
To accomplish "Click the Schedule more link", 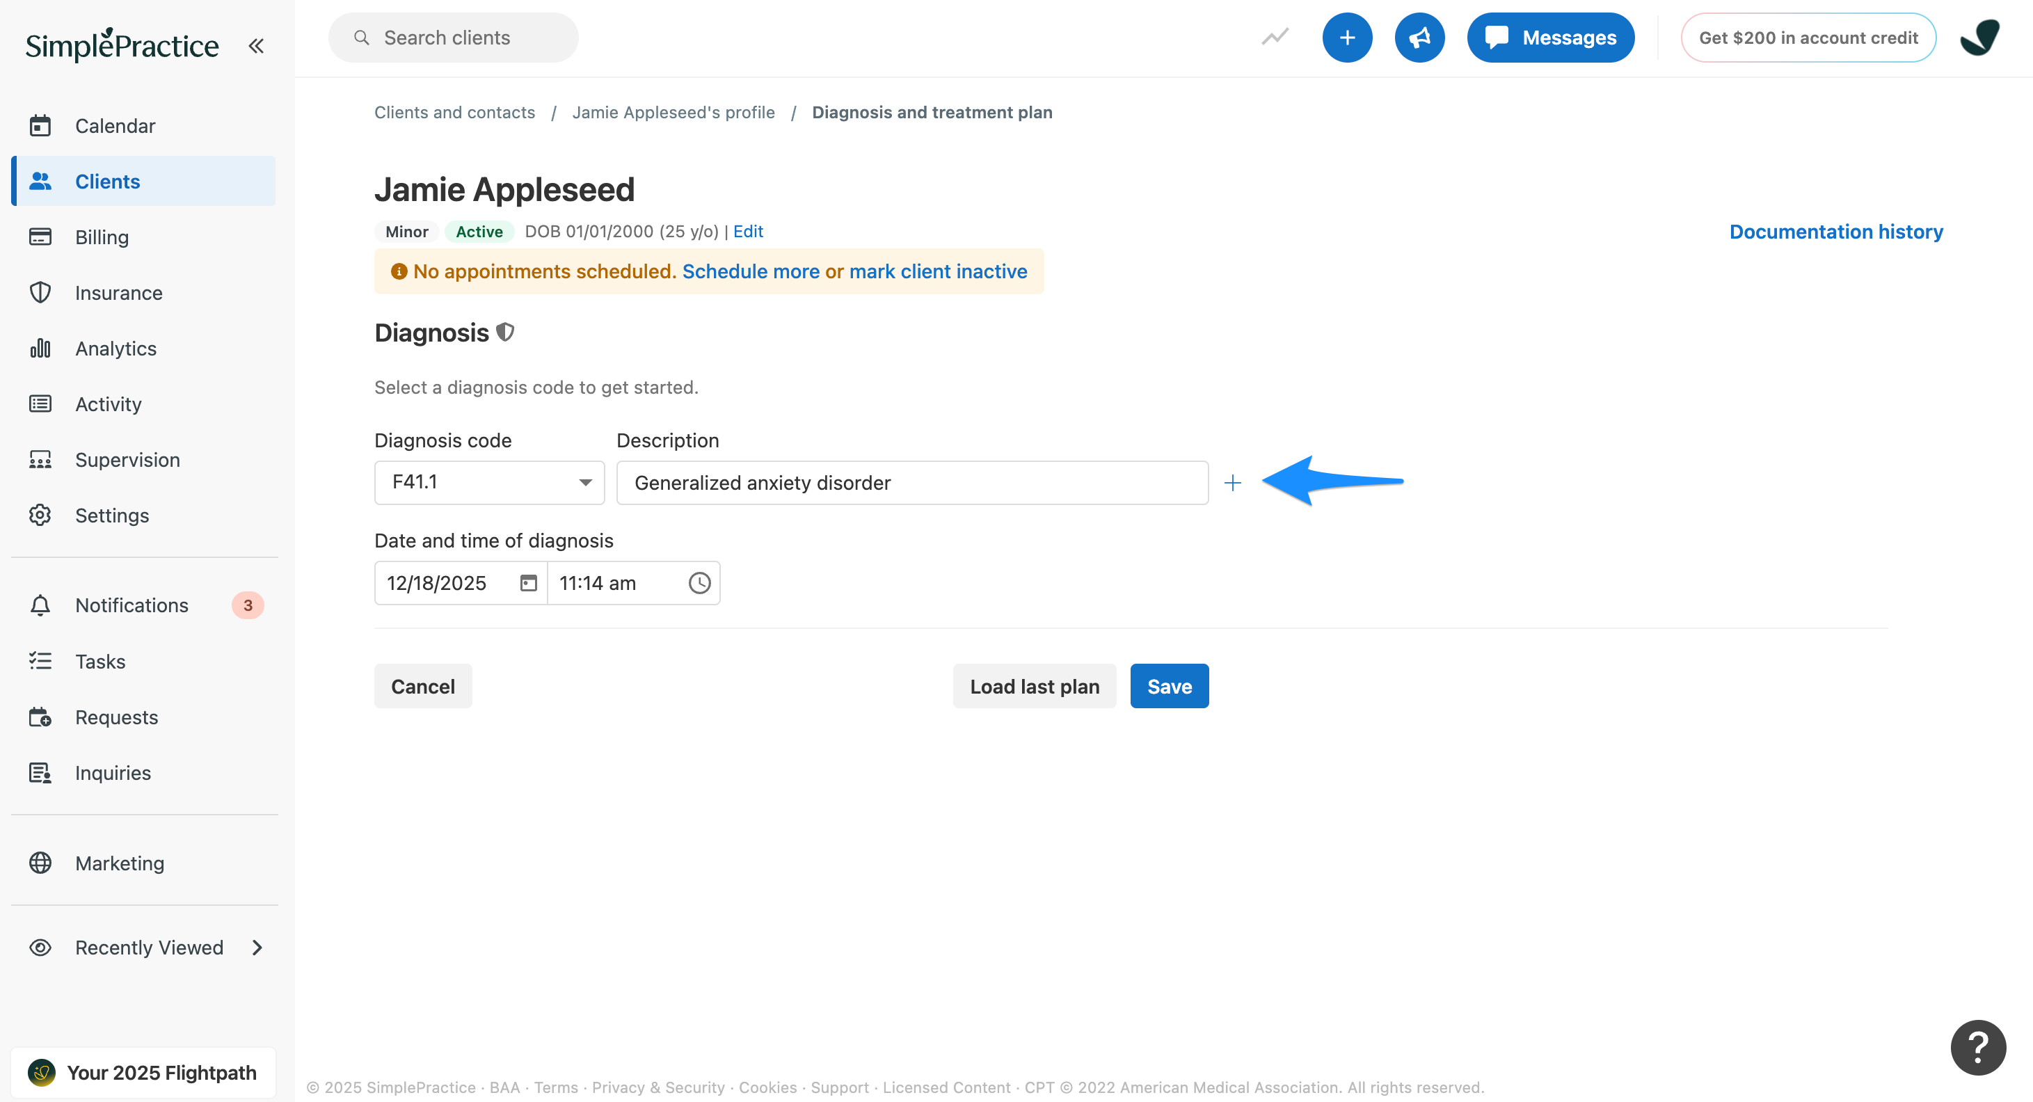I will pyautogui.click(x=751, y=271).
